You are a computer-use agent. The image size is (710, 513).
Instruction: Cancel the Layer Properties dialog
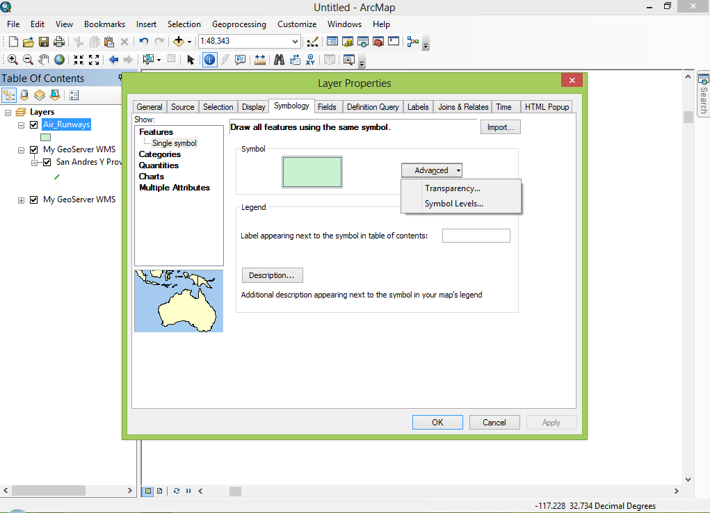[494, 423]
